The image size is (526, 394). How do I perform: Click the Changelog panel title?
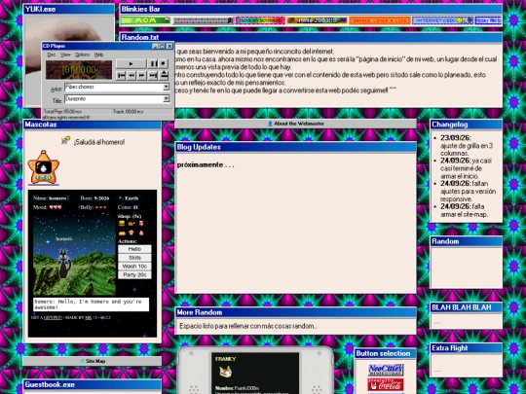449,125
